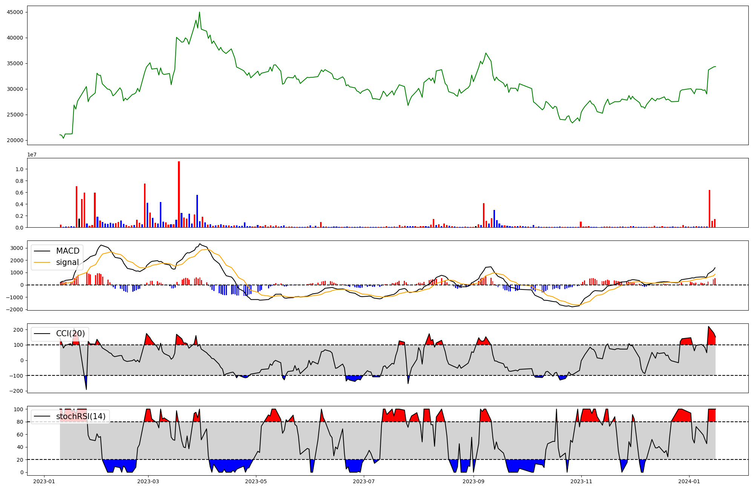Click the 45000 price axis tick label

[15, 12]
